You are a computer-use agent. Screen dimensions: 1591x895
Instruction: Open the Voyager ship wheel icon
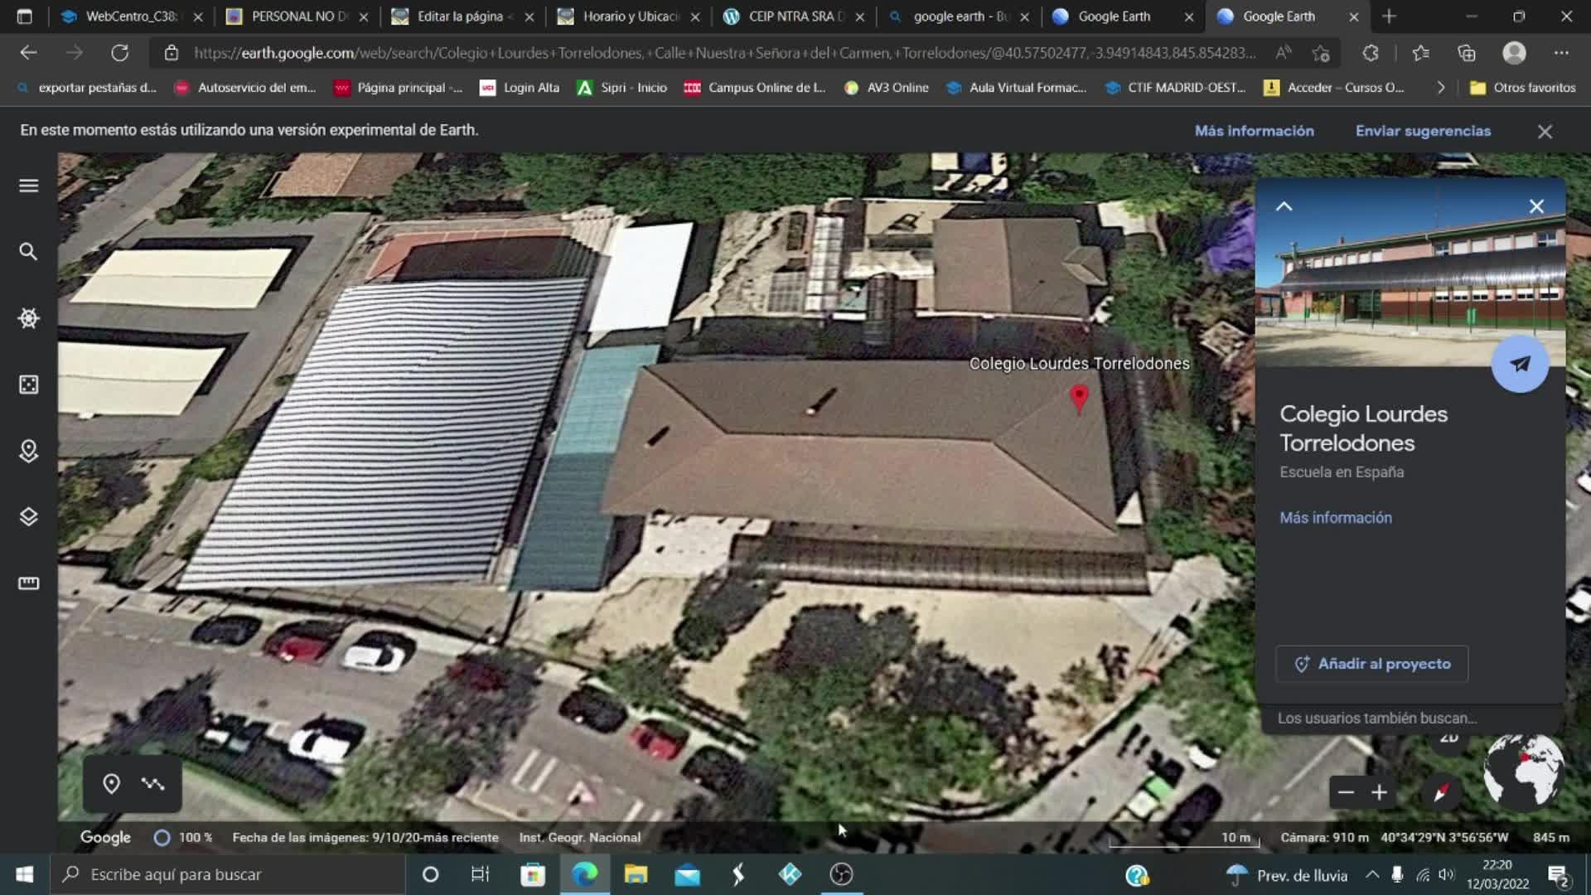coord(28,318)
